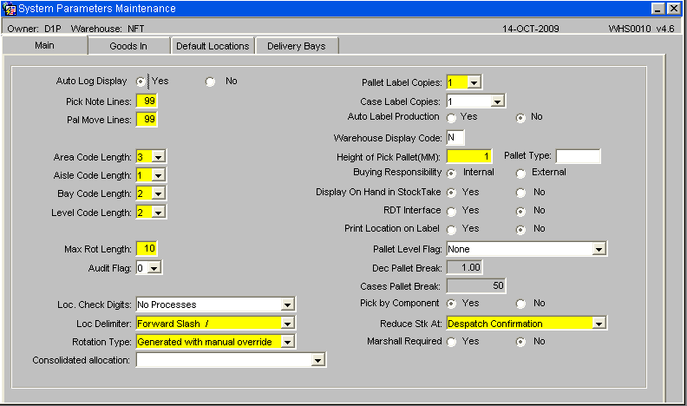Open Loc Delimiter dropdown

tap(287, 324)
